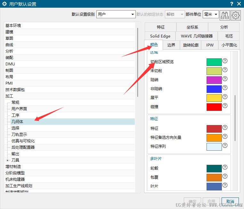Select 常规 under 加工
Viewport: 244px width, 209px height.
pyautogui.click(x=73, y=103)
